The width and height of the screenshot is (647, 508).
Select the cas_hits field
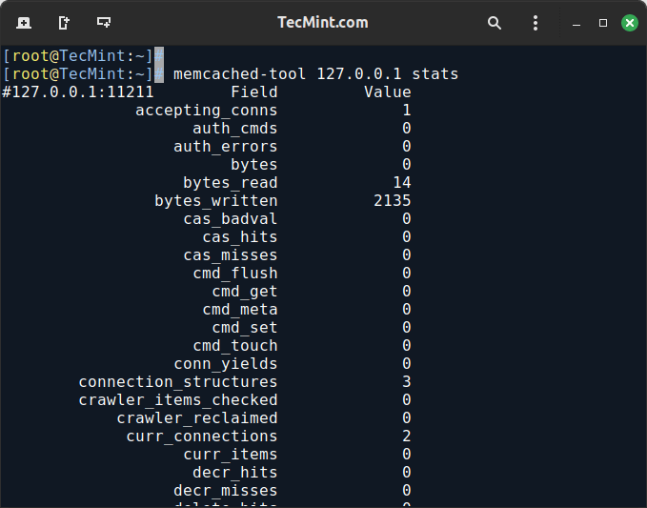240,237
